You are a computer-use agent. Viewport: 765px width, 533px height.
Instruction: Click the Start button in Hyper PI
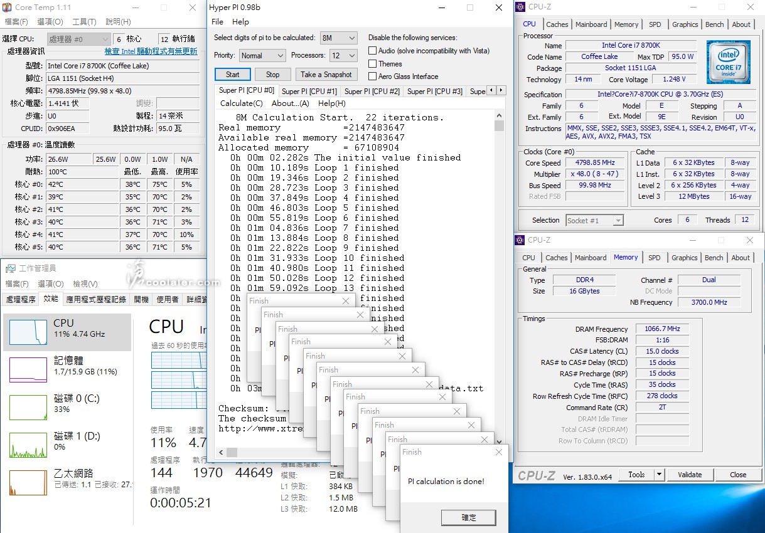pos(232,75)
